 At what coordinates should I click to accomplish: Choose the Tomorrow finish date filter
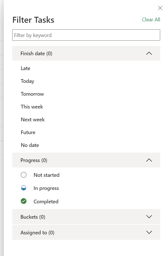tap(32, 94)
